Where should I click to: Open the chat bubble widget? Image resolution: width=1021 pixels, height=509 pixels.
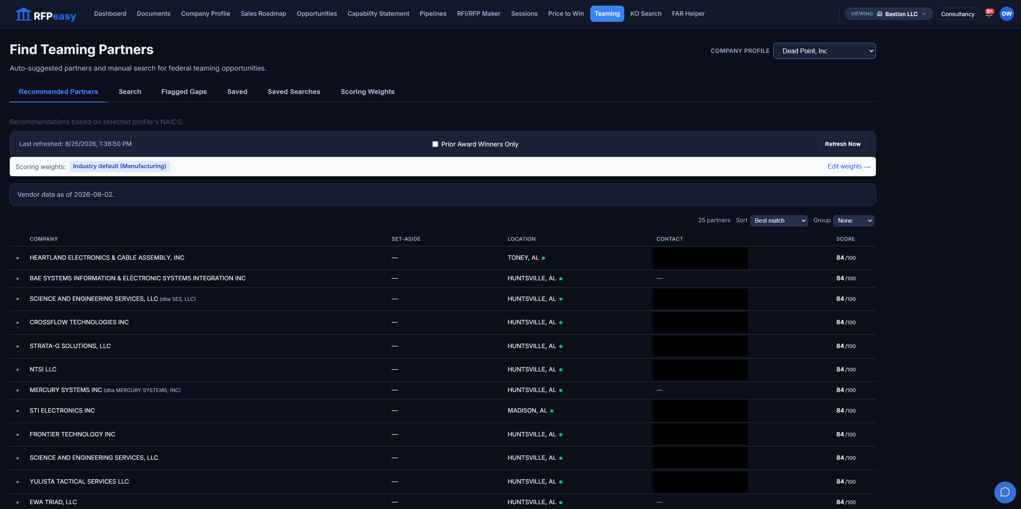coord(1005,492)
